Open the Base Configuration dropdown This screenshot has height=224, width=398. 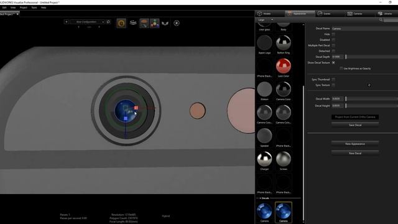click(87, 22)
